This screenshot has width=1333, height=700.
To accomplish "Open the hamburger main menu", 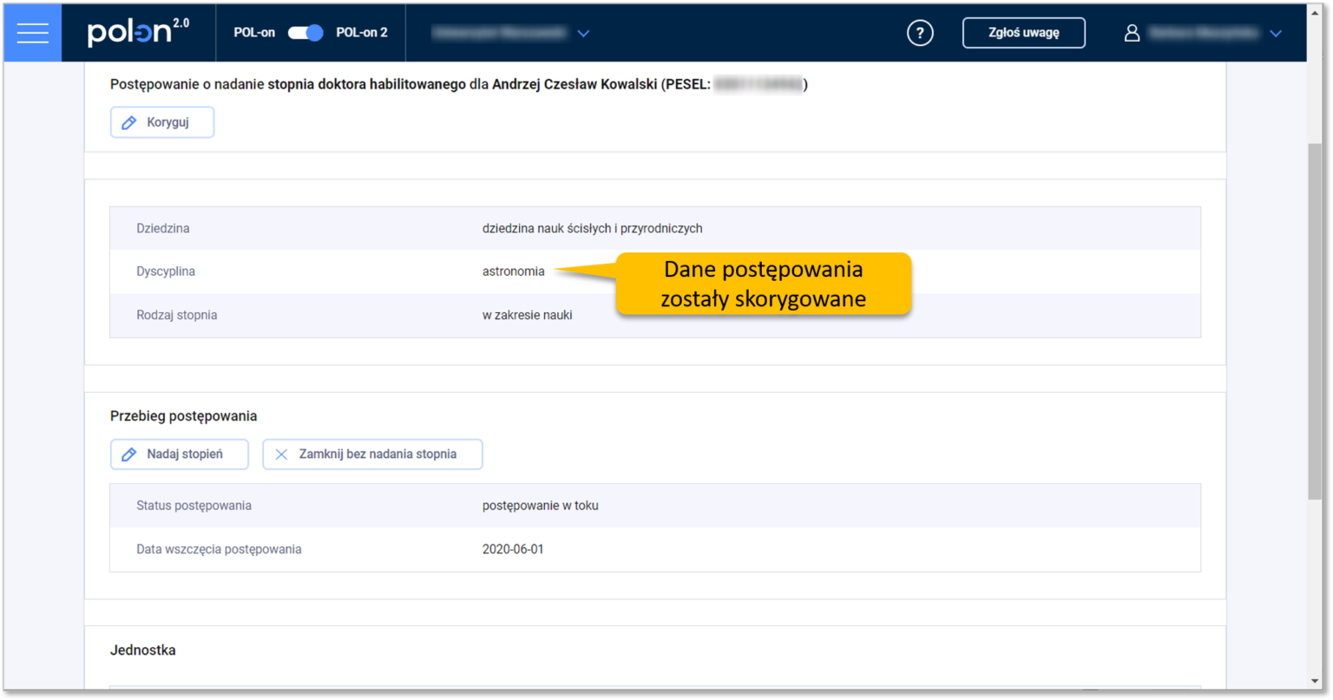I will [x=32, y=33].
